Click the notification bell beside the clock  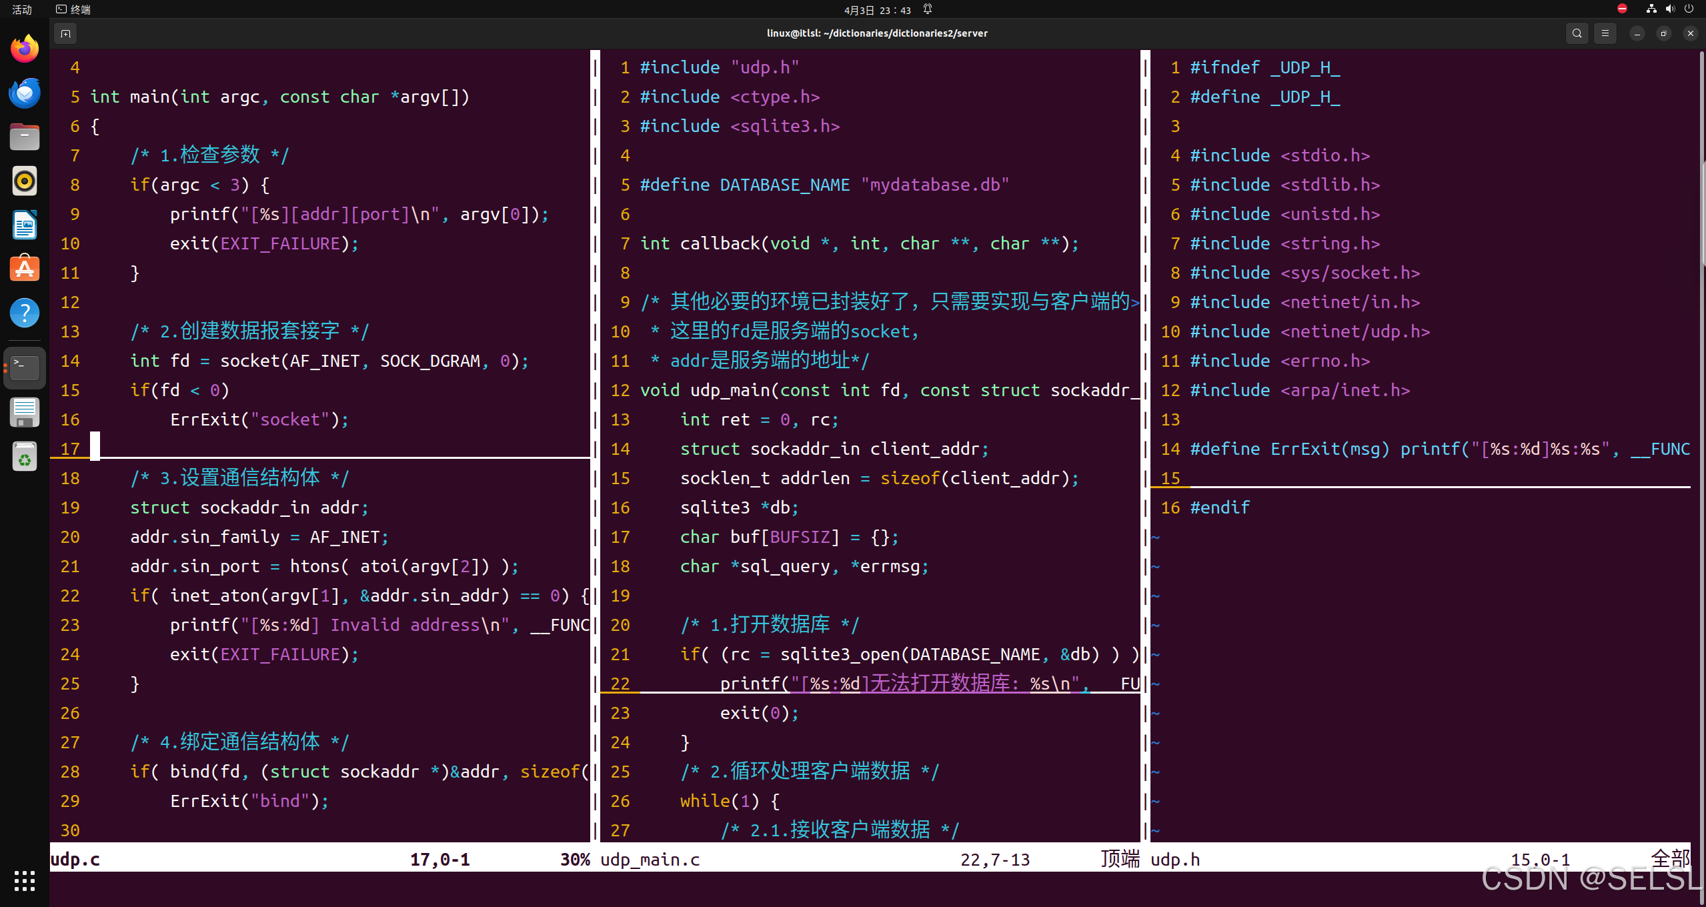click(x=928, y=9)
